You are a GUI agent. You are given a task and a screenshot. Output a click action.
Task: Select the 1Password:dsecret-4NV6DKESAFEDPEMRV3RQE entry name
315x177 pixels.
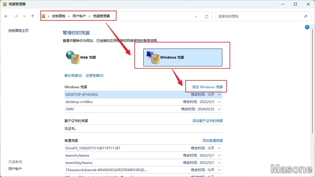pos(106,170)
